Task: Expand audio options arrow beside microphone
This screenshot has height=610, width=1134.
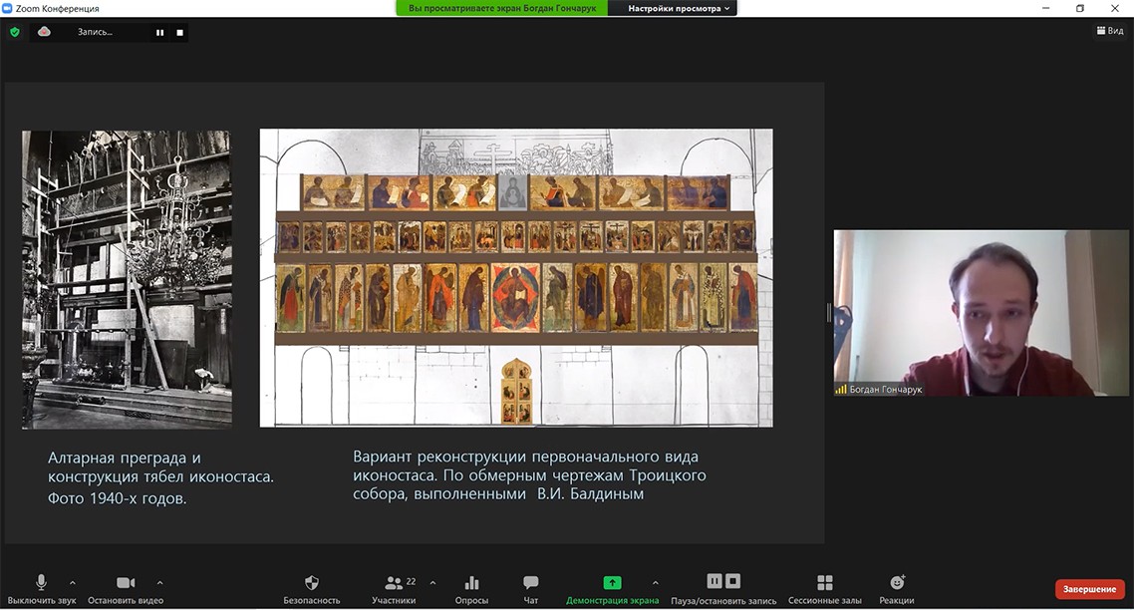Action: pos(73,582)
